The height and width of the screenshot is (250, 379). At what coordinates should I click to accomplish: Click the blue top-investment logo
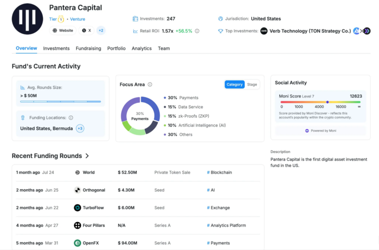coord(356,31)
